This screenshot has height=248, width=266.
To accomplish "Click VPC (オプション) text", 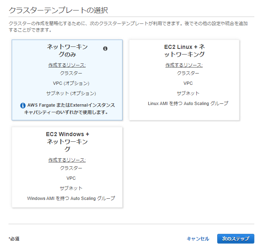I will coord(71,83).
